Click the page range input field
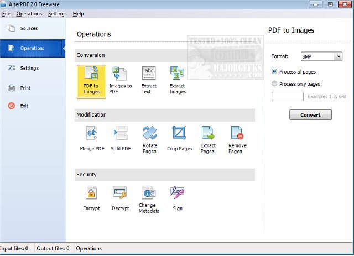The width and height of the screenshot is (354, 256). pyautogui.click(x=287, y=97)
